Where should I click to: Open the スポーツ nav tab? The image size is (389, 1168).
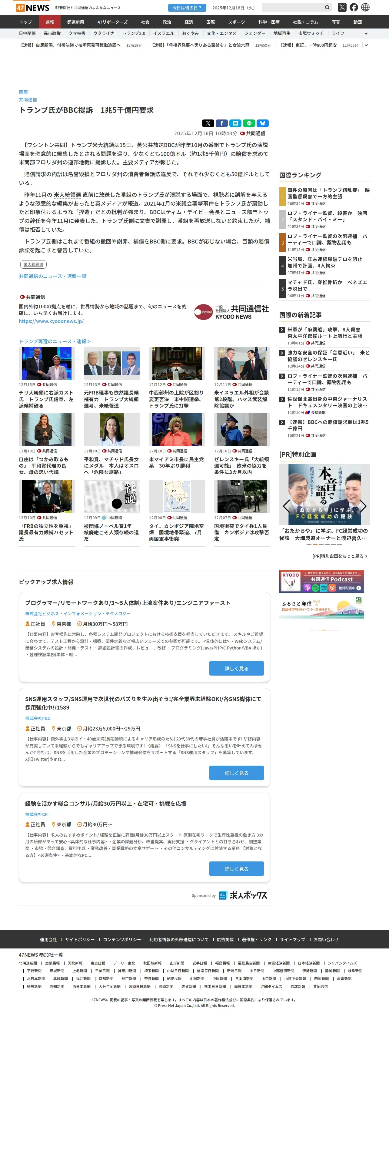tap(236, 22)
